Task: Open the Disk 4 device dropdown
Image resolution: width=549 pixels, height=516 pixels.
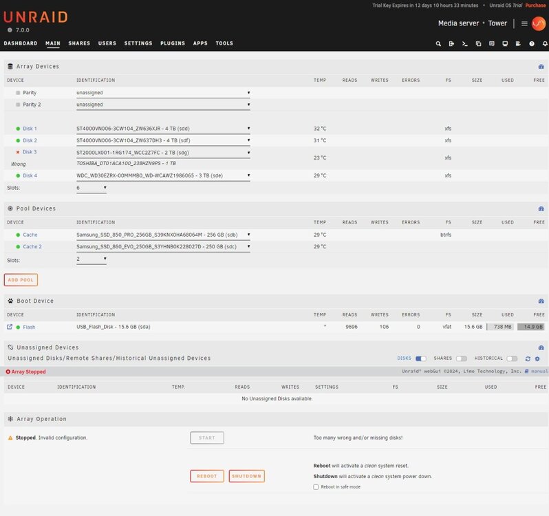Action: (163, 175)
